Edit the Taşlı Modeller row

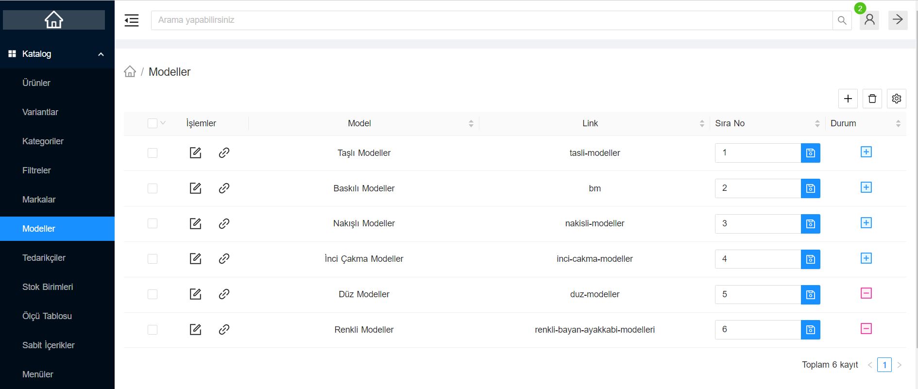[195, 153]
